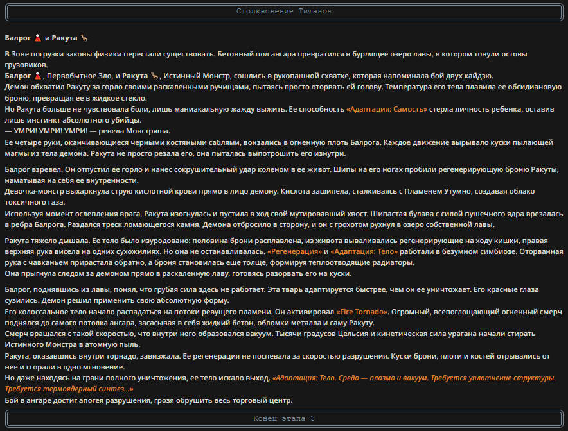Click italic orange text 'Требуется термоядерный синтез...»'
Screen dimensions: 568x431
click(x=69, y=389)
